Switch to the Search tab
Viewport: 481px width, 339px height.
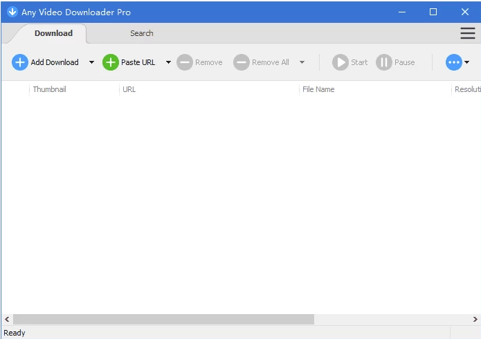tap(142, 33)
